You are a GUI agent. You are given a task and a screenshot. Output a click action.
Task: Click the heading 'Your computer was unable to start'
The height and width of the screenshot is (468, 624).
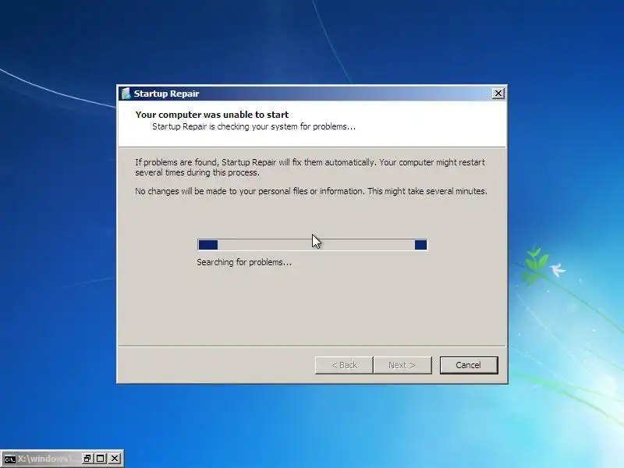tap(211, 115)
